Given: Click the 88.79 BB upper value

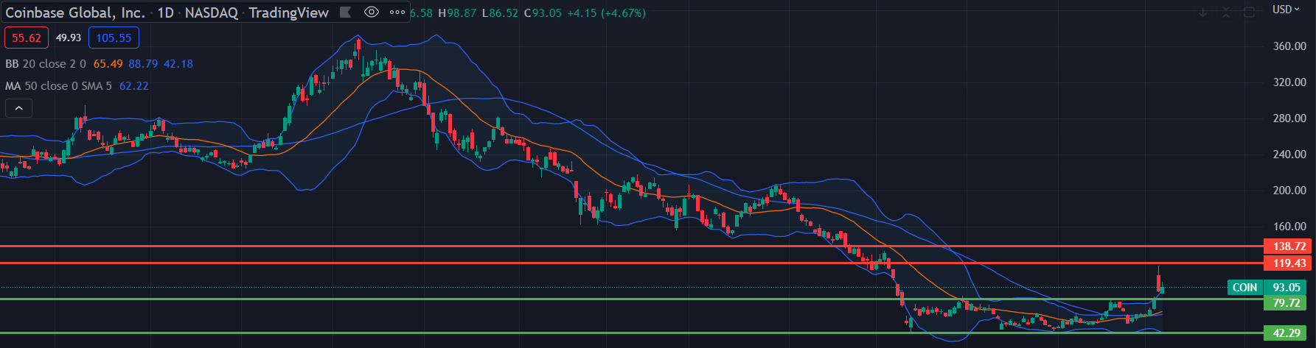Looking at the screenshot, I should tap(143, 64).
